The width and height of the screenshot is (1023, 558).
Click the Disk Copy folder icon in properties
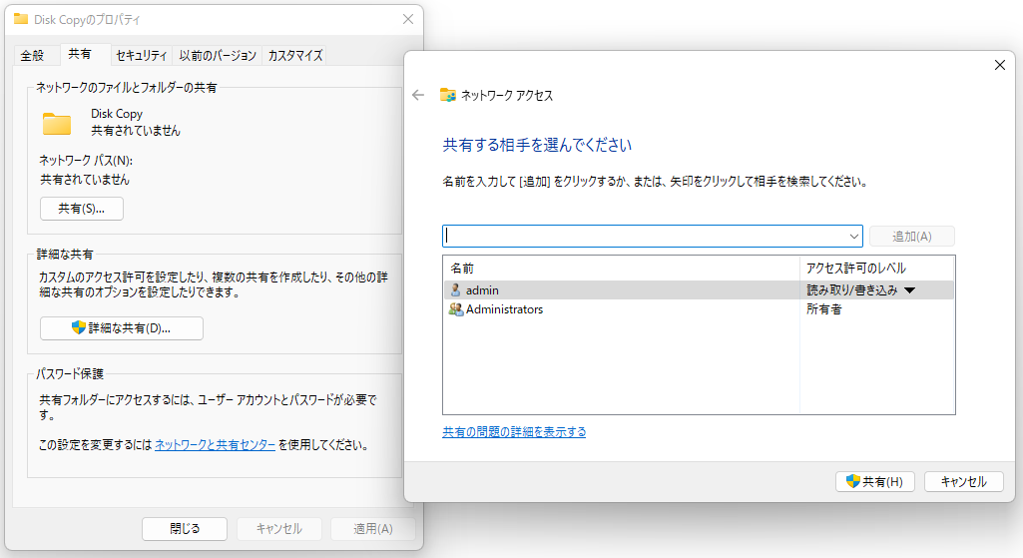[x=57, y=124]
